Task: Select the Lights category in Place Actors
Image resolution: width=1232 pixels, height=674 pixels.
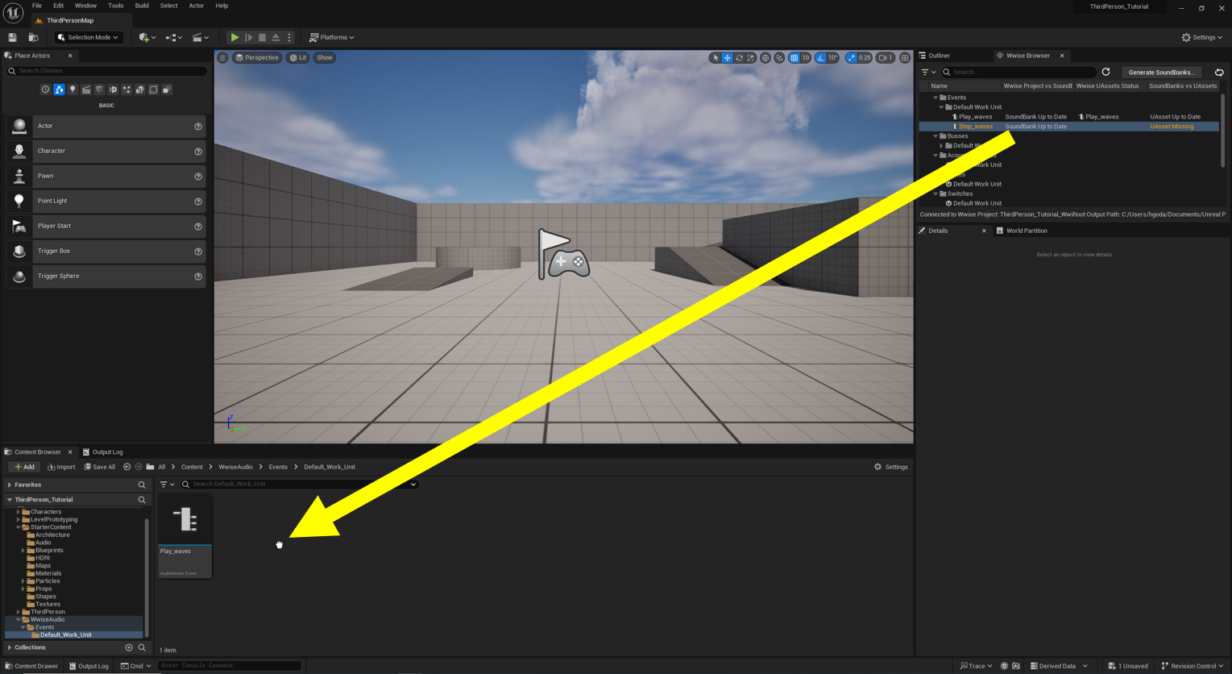Action: pos(73,89)
